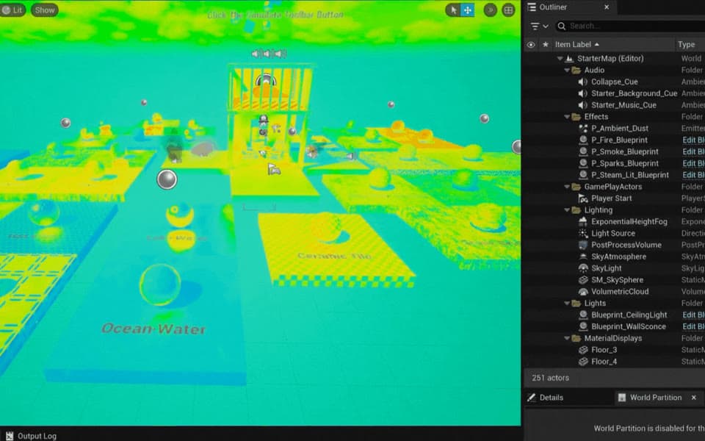Viewport: 705px width, 441px height.
Task: Toggle the eye visibility column header
Action: [531, 45]
